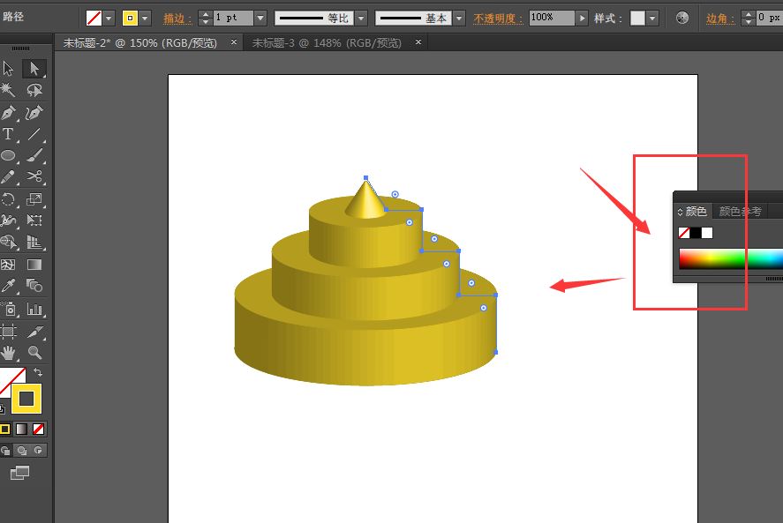Select the Pen tool
The width and height of the screenshot is (783, 523).
click(8, 112)
